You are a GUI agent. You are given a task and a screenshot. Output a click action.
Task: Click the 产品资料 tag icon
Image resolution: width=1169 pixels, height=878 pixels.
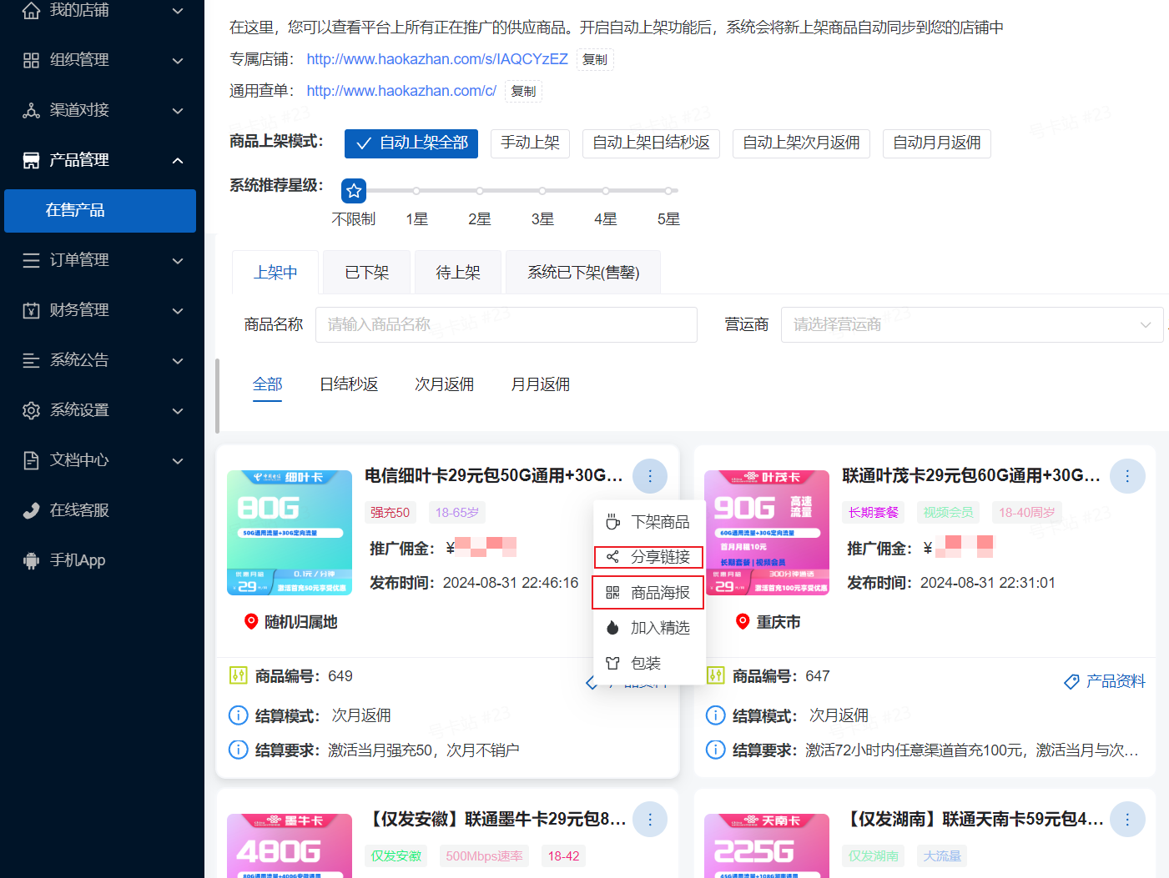click(x=1071, y=682)
